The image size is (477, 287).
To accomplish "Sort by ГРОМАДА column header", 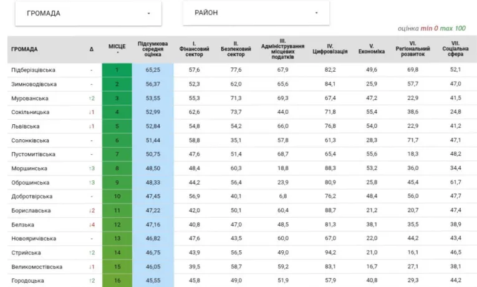I will click(25, 49).
